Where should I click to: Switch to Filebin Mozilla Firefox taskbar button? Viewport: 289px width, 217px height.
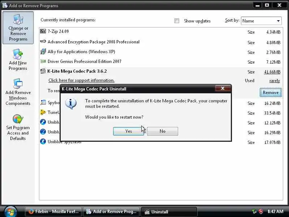coord(53,212)
